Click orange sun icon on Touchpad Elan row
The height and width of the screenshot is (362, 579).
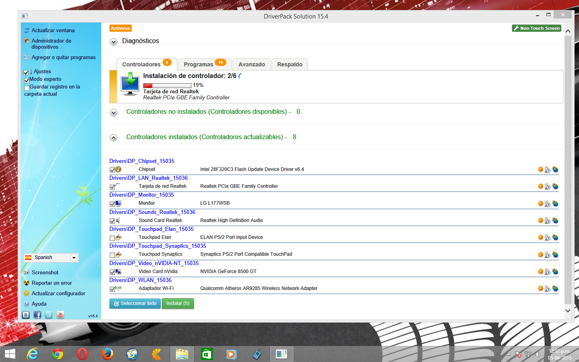click(540, 237)
